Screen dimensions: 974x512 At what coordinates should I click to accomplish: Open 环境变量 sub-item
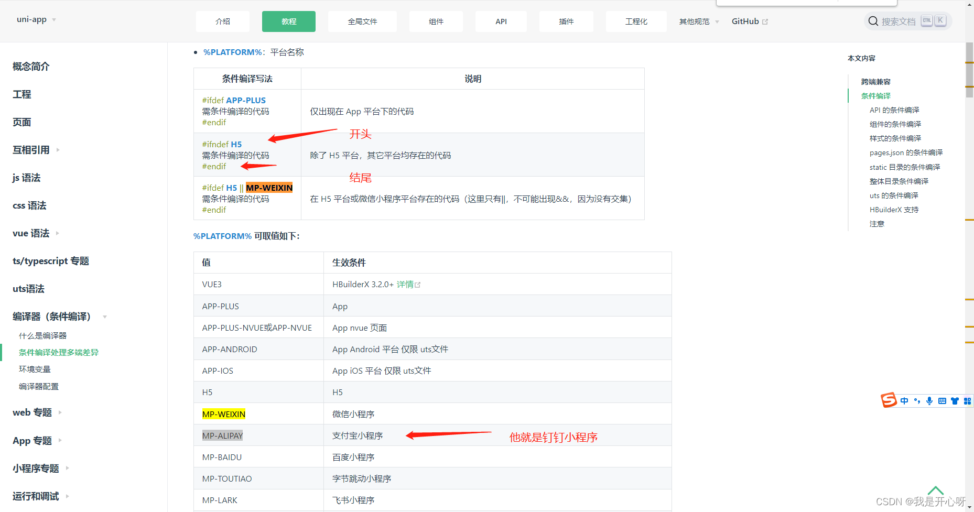(x=35, y=369)
